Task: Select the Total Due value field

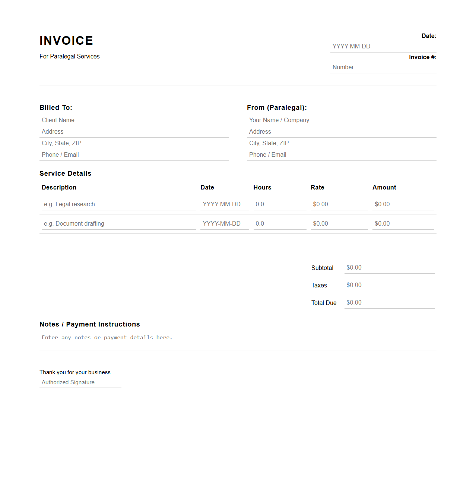Action: click(x=389, y=302)
